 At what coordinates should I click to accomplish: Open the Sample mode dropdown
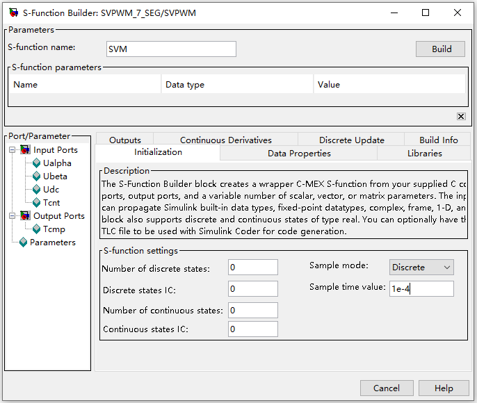click(x=421, y=268)
